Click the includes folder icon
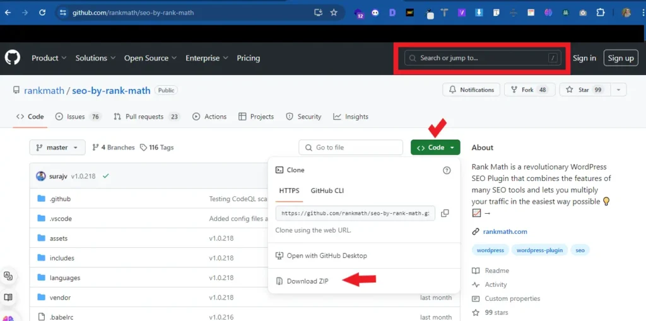The height and width of the screenshot is (321, 646). [41, 258]
